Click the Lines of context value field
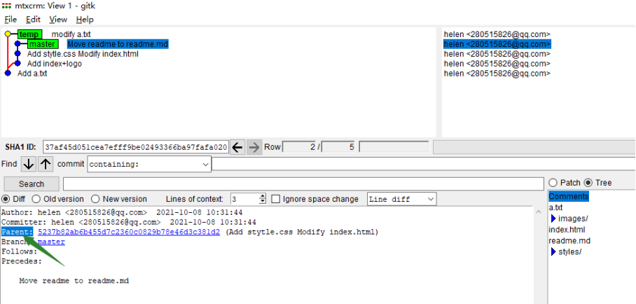The height and width of the screenshot is (304, 636). 244,200
